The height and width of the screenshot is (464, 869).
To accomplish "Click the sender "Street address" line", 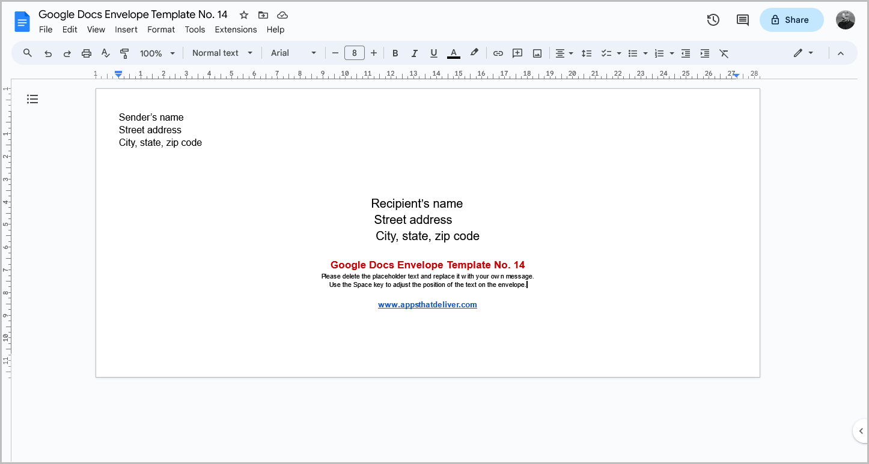I will point(150,130).
